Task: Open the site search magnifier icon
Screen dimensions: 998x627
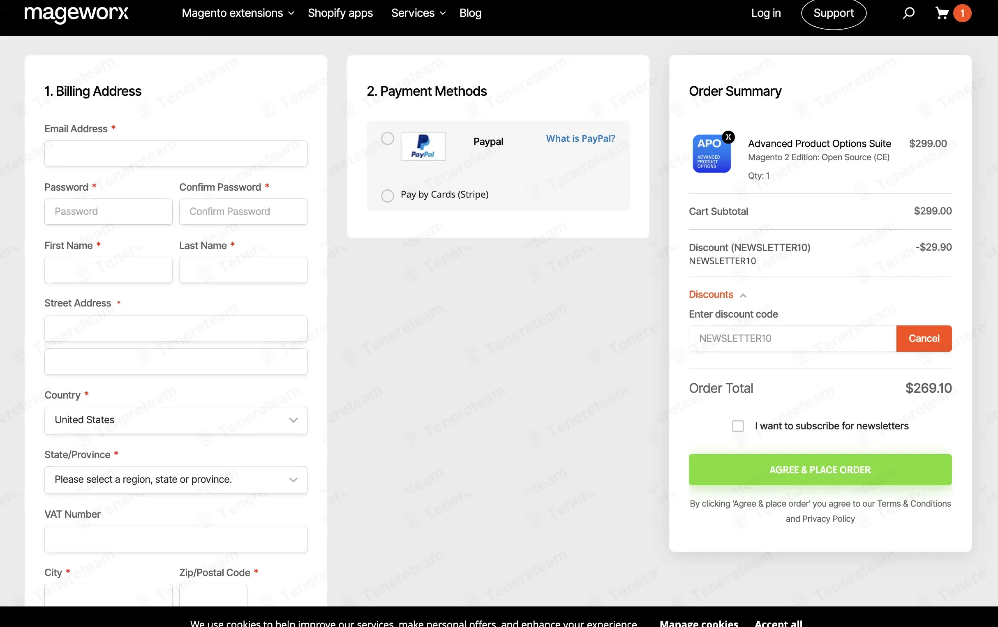Action: pos(908,13)
